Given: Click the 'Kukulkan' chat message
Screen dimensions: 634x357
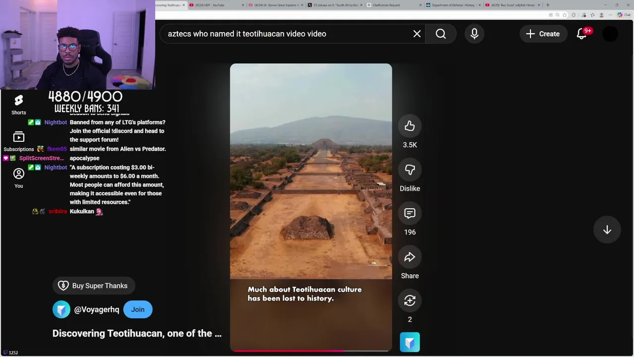Looking at the screenshot, I should click(x=82, y=211).
